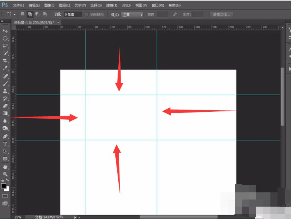This screenshot has height=219, width=291.
Task: Open the 文件(F) menu
Action: tap(18, 5)
